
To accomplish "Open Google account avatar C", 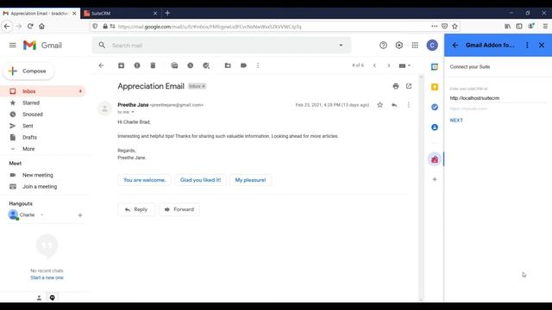I will [x=432, y=45].
